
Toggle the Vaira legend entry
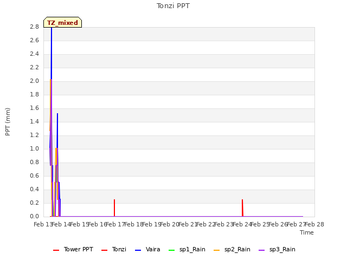(147, 249)
